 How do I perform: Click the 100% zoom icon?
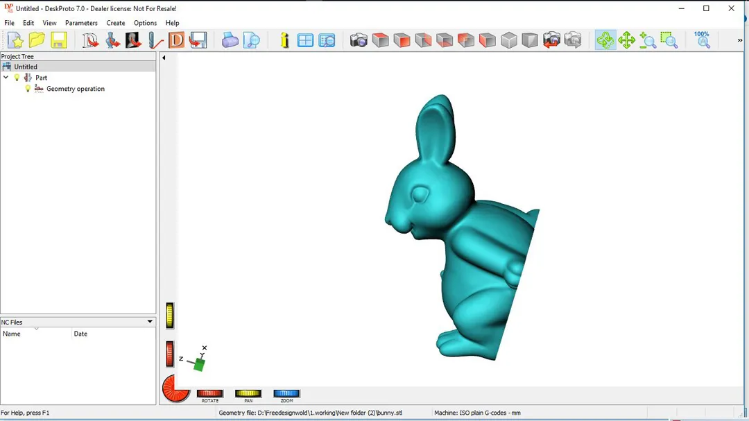click(x=702, y=40)
